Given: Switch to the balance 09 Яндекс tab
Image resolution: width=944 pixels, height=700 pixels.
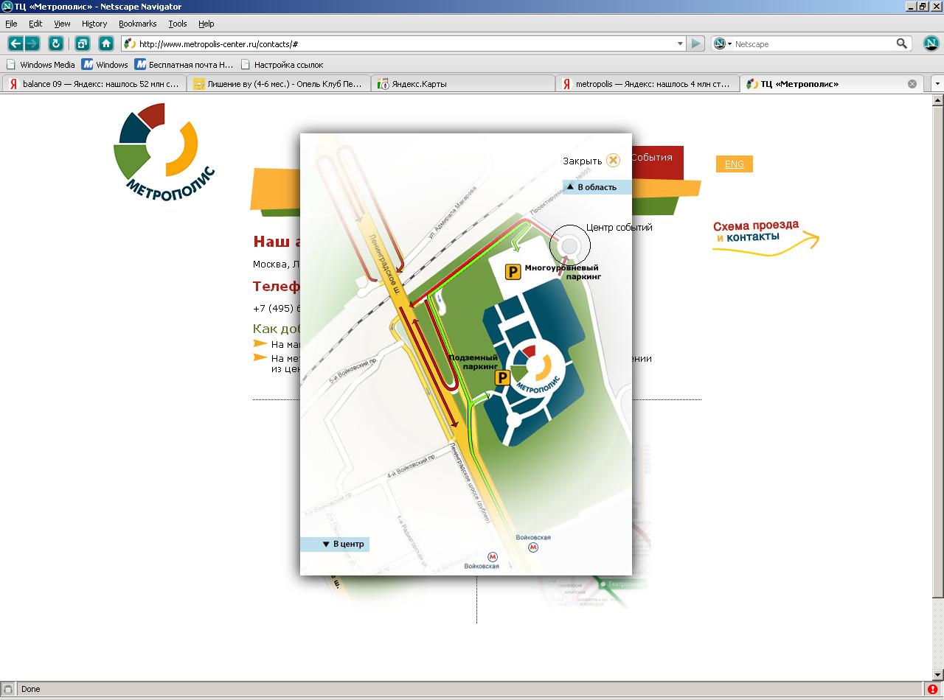Looking at the screenshot, I should [94, 84].
